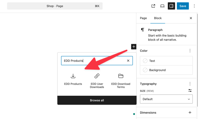Open Typography options three-dot menu
This screenshot has width=198, height=119.
pyautogui.click(x=190, y=84)
